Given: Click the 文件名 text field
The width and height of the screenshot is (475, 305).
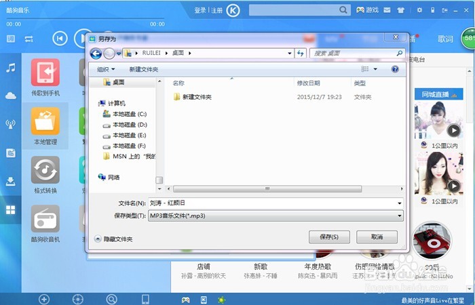Looking at the screenshot, I should coord(273,203).
